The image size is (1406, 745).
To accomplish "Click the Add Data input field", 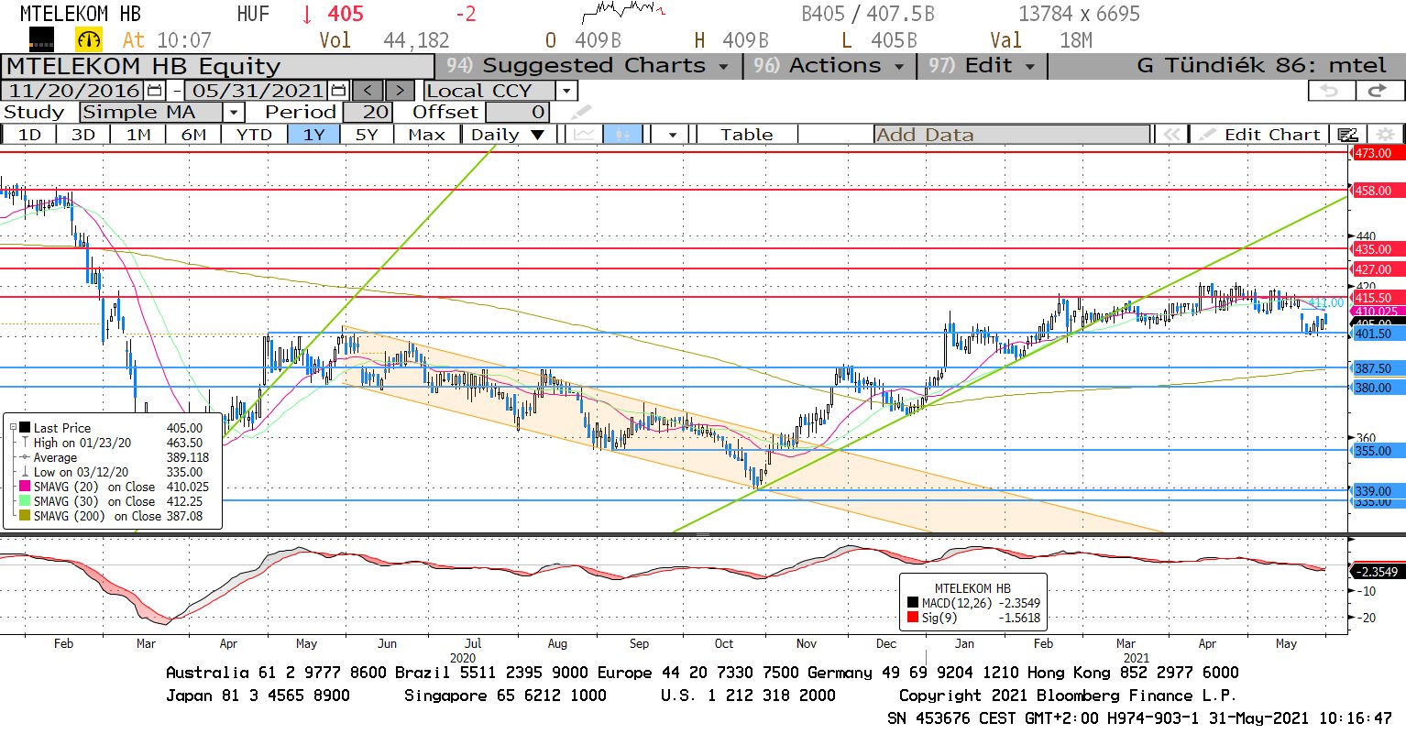I will pyautogui.click(x=1012, y=135).
